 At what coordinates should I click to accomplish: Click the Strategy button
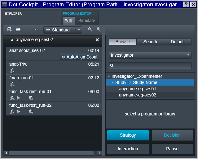tap(128, 135)
